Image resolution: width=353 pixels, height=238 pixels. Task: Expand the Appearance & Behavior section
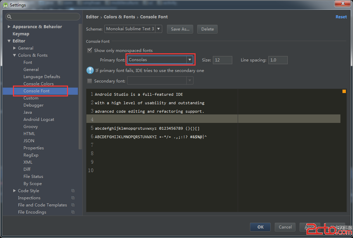(x=9, y=27)
